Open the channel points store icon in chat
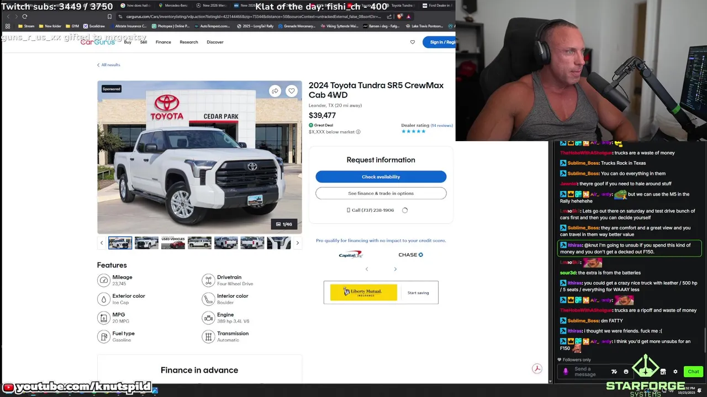 663,372
